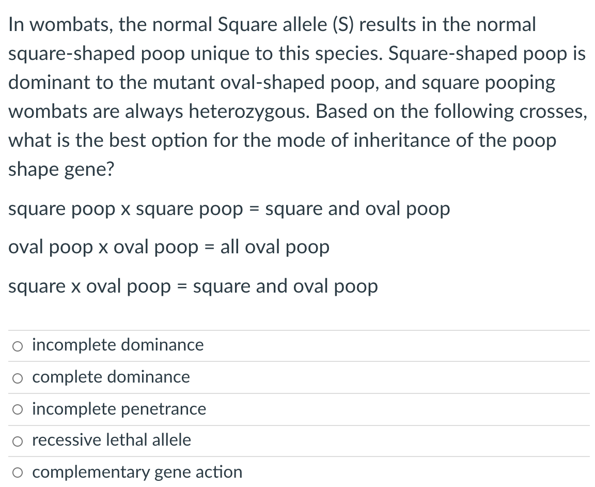Click the incomplete penetrance answer text
Viewport: 595px width, 487px height.
point(119,409)
